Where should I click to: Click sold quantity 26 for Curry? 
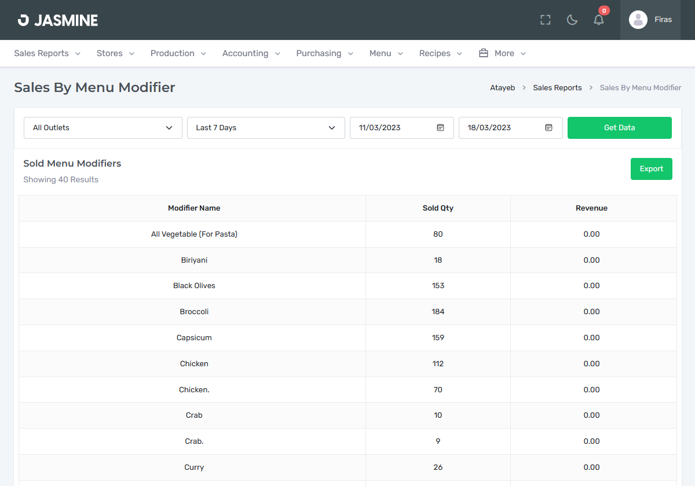pos(438,467)
